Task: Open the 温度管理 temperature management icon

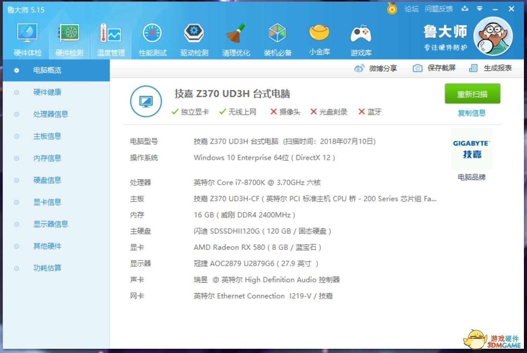Action: click(111, 40)
